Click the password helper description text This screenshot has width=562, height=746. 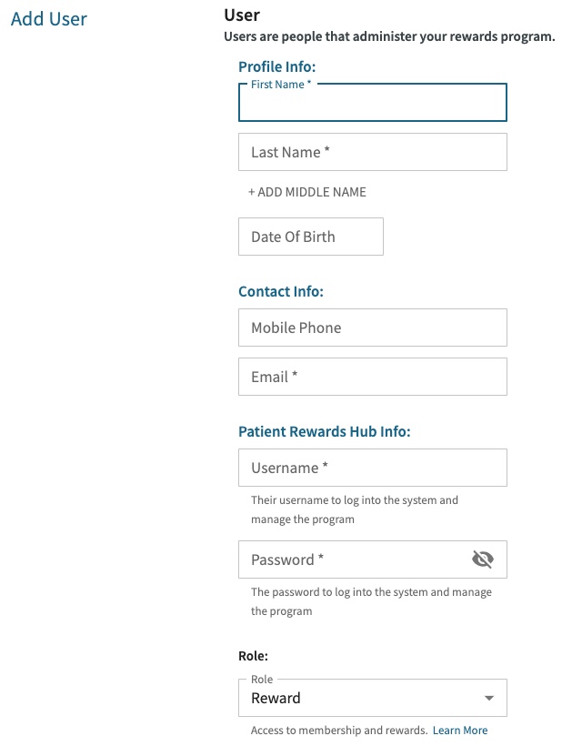371,601
